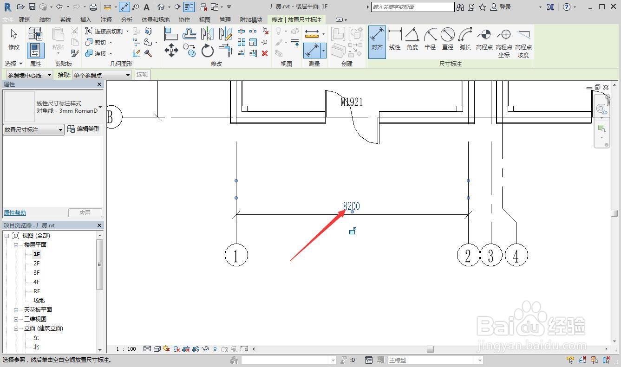
Task: Click the Cut (剪切) geometry tool
Action: pos(96,42)
